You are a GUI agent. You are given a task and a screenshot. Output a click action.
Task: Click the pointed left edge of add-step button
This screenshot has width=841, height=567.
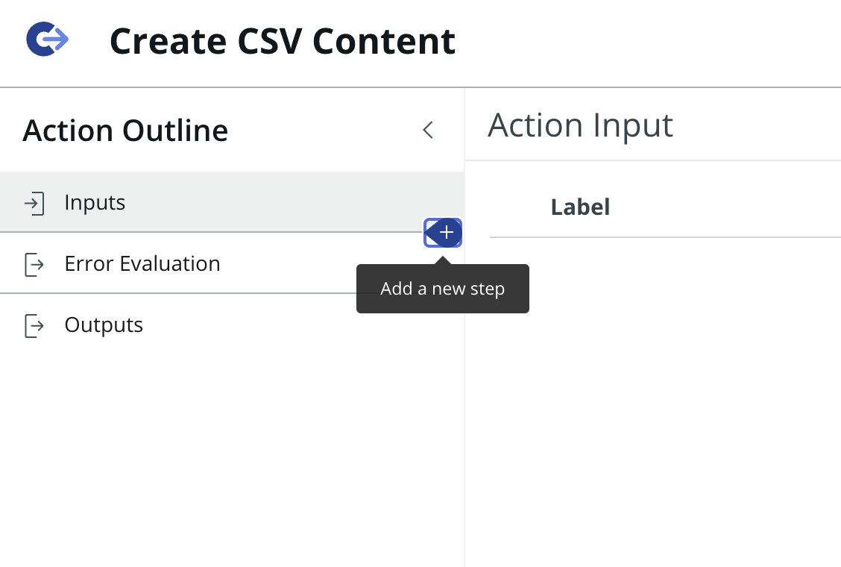(430, 233)
